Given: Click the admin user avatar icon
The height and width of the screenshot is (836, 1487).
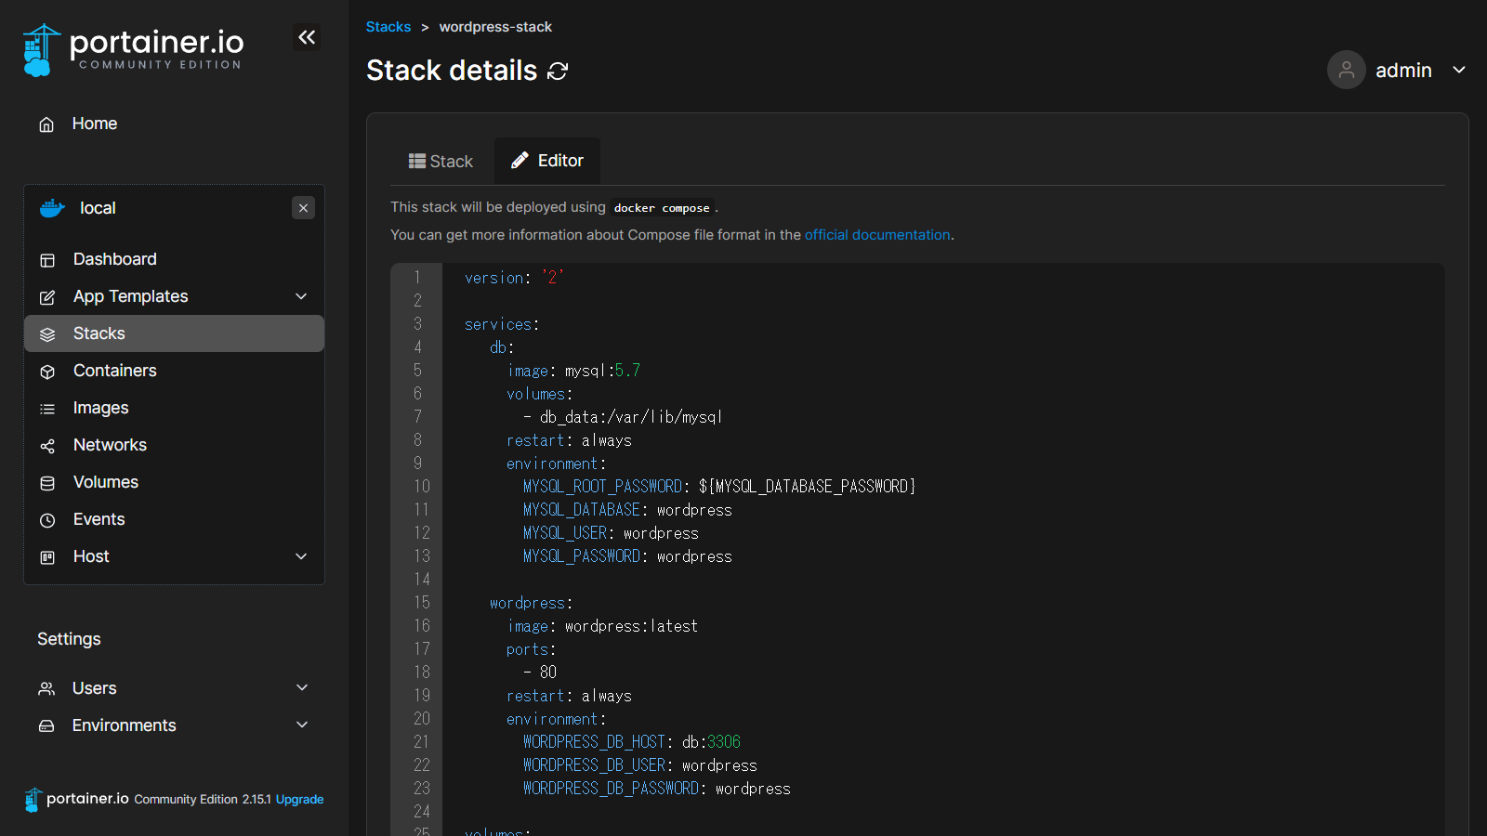Looking at the screenshot, I should 1346,70.
